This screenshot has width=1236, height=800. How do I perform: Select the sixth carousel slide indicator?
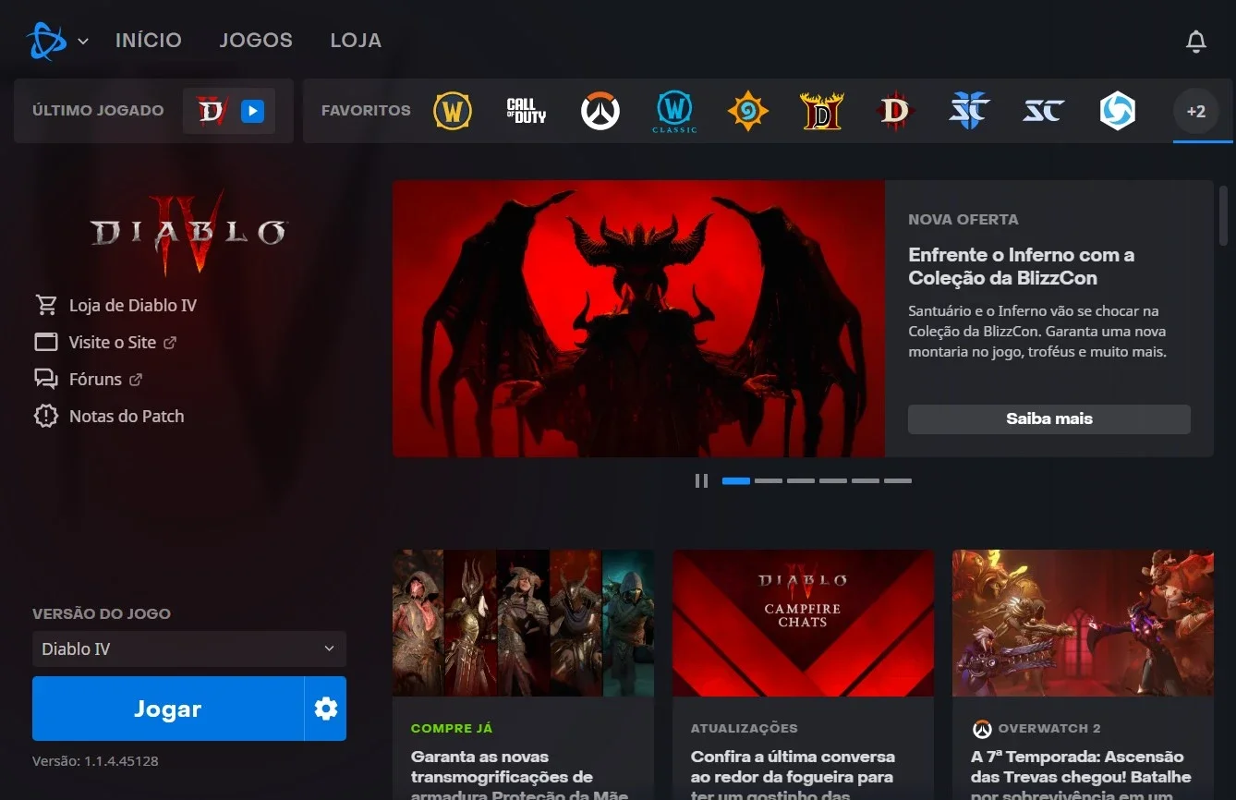pos(898,480)
